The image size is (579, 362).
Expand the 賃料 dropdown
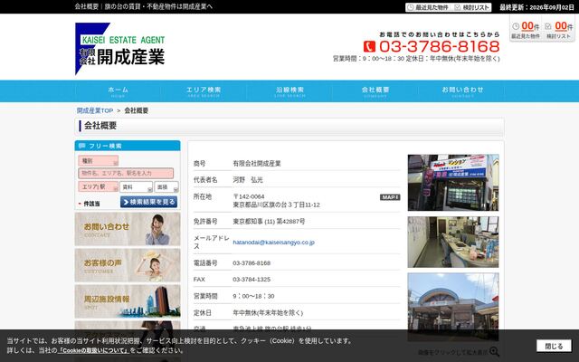136,187
